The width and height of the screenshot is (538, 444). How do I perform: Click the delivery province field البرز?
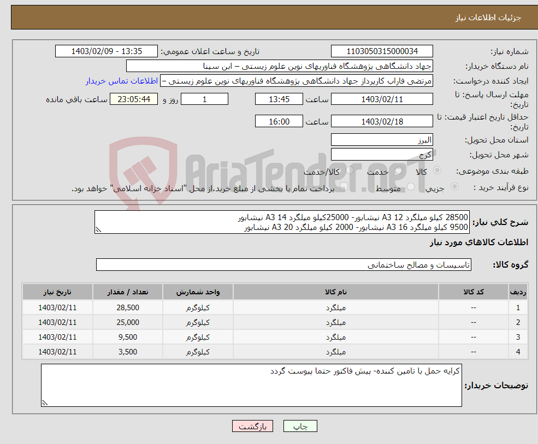point(382,140)
